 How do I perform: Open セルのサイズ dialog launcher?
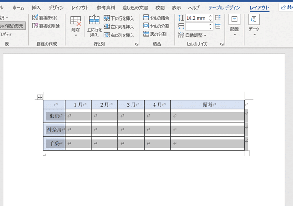pos(221,44)
